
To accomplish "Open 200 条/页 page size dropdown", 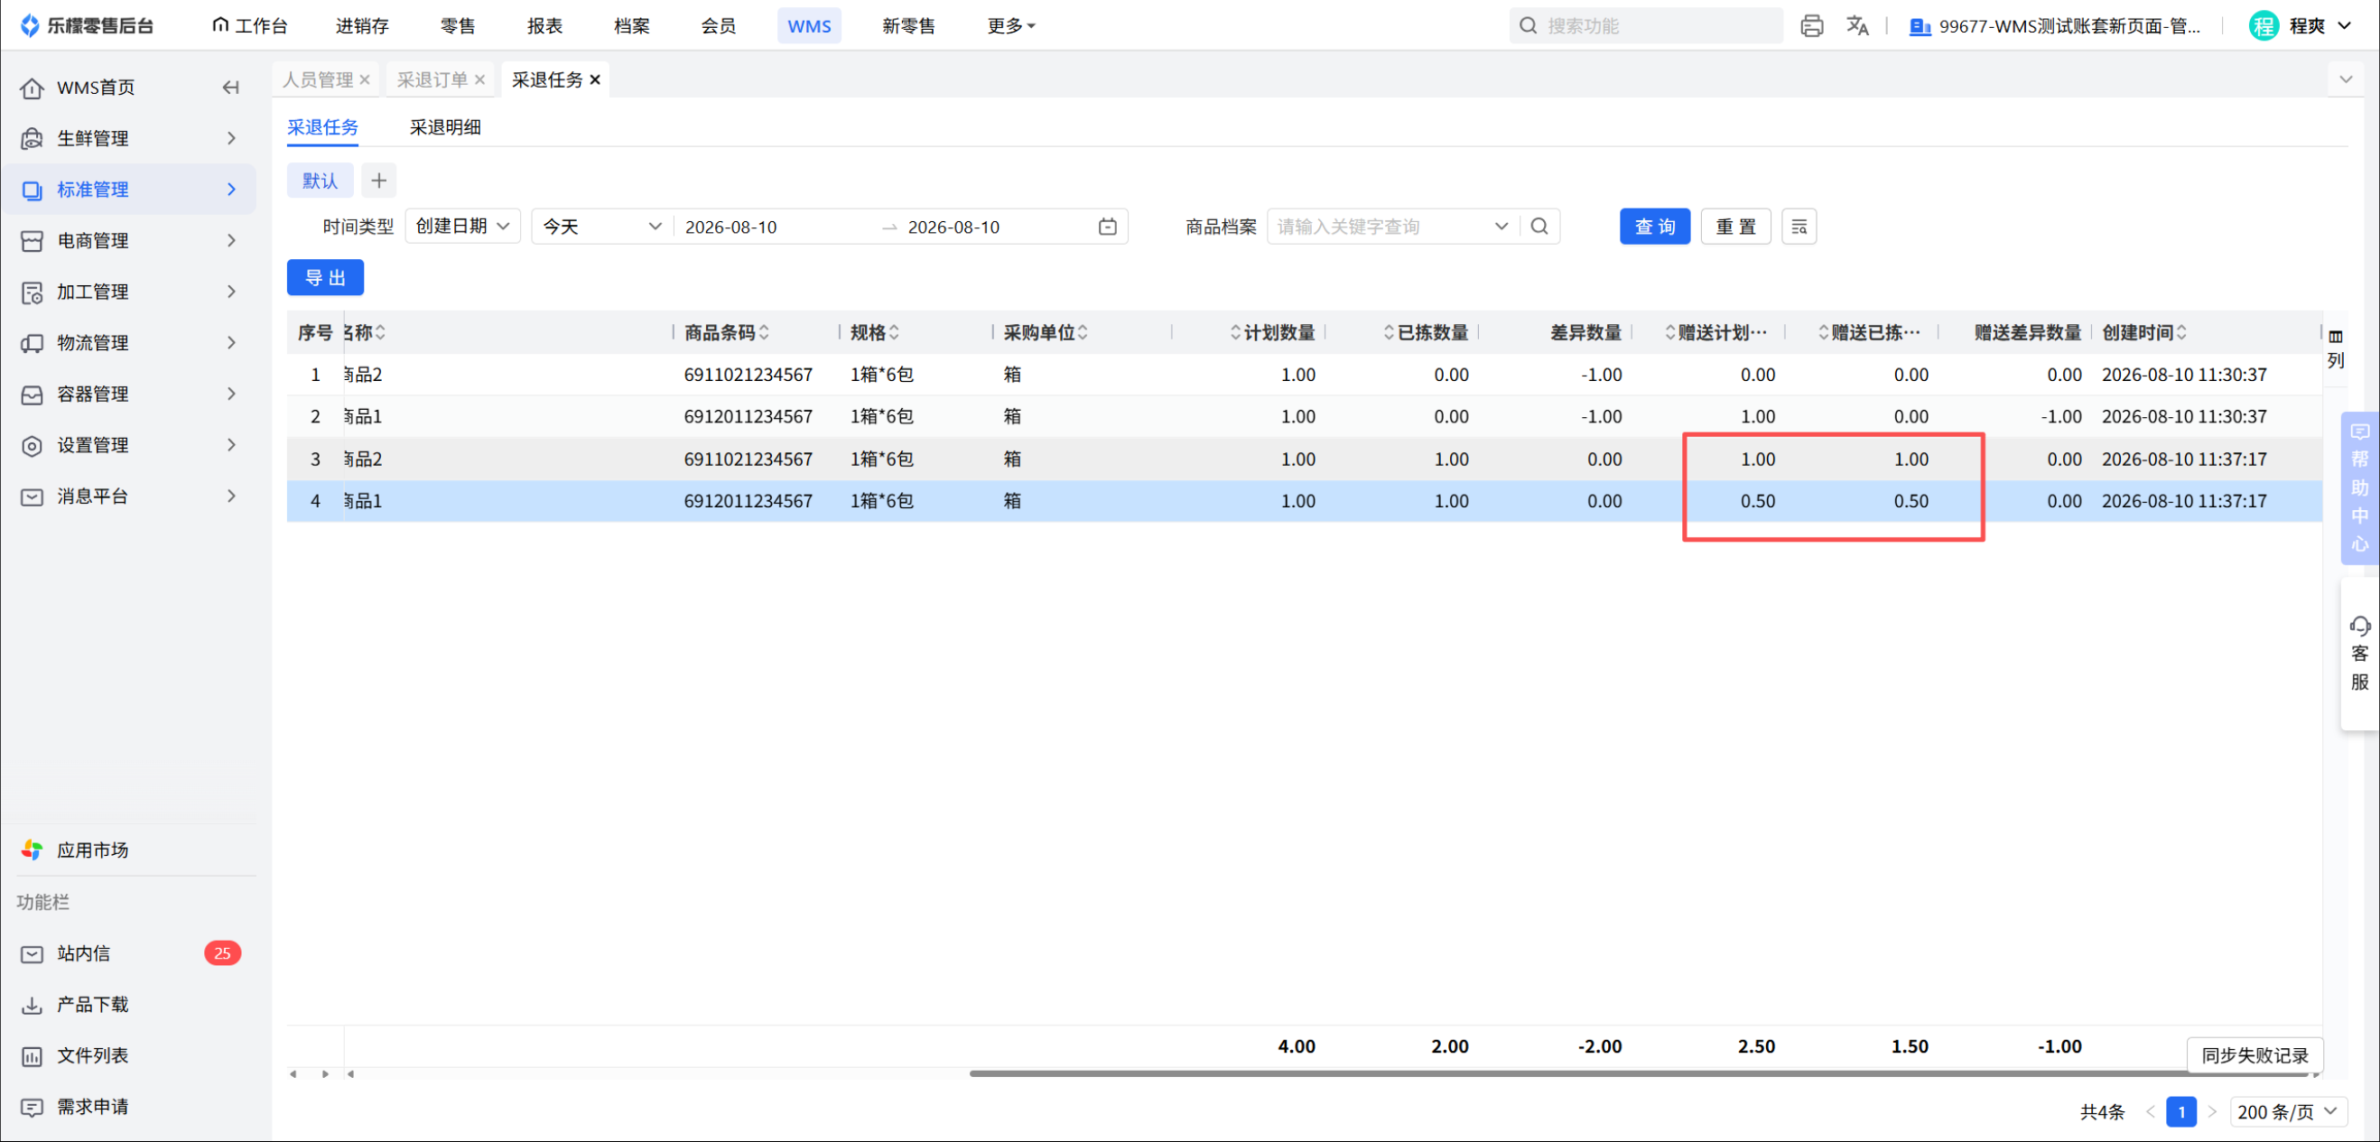I will tap(2289, 1111).
